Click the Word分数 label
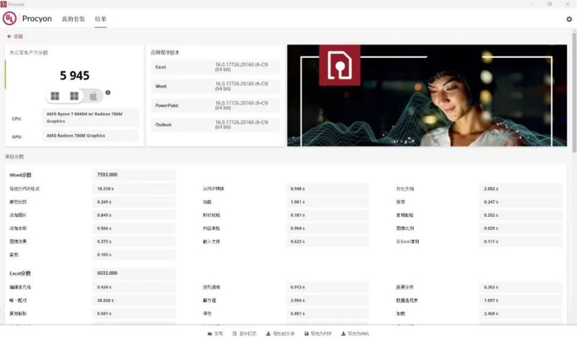 click(20, 175)
